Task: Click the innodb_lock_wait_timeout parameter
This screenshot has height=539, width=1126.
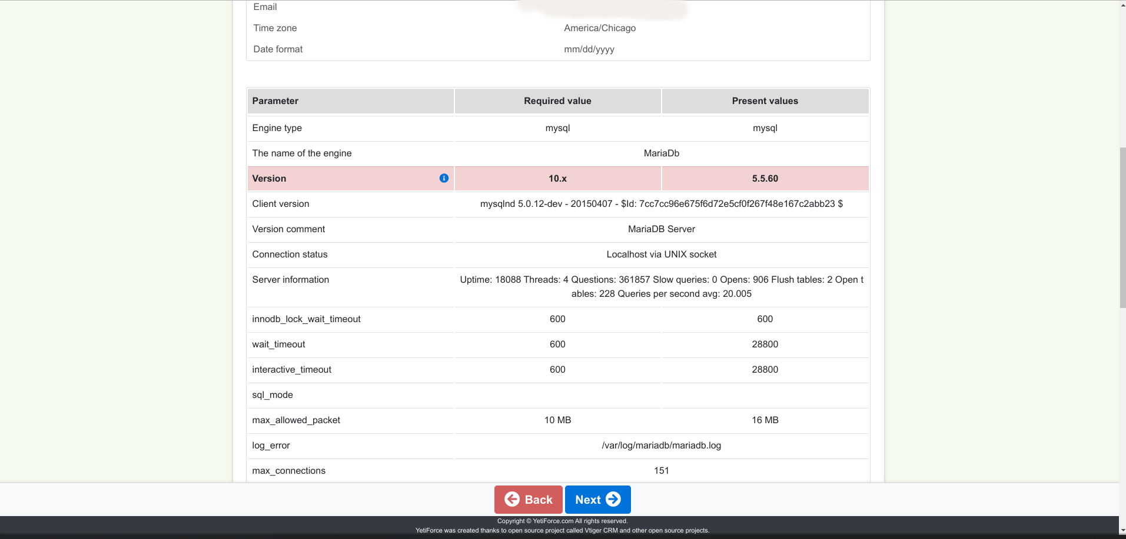Action: [x=306, y=319]
